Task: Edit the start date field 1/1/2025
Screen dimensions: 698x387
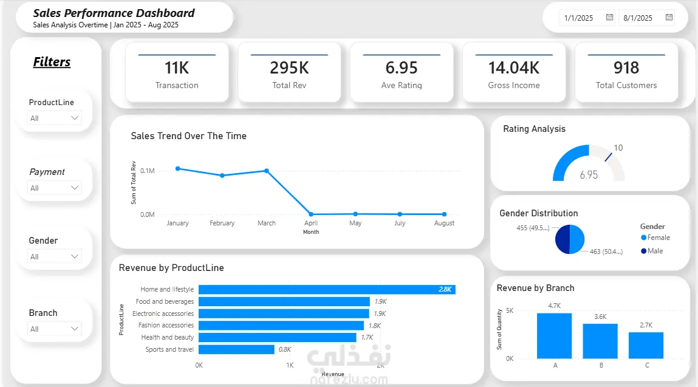Action: click(x=587, y=18)
